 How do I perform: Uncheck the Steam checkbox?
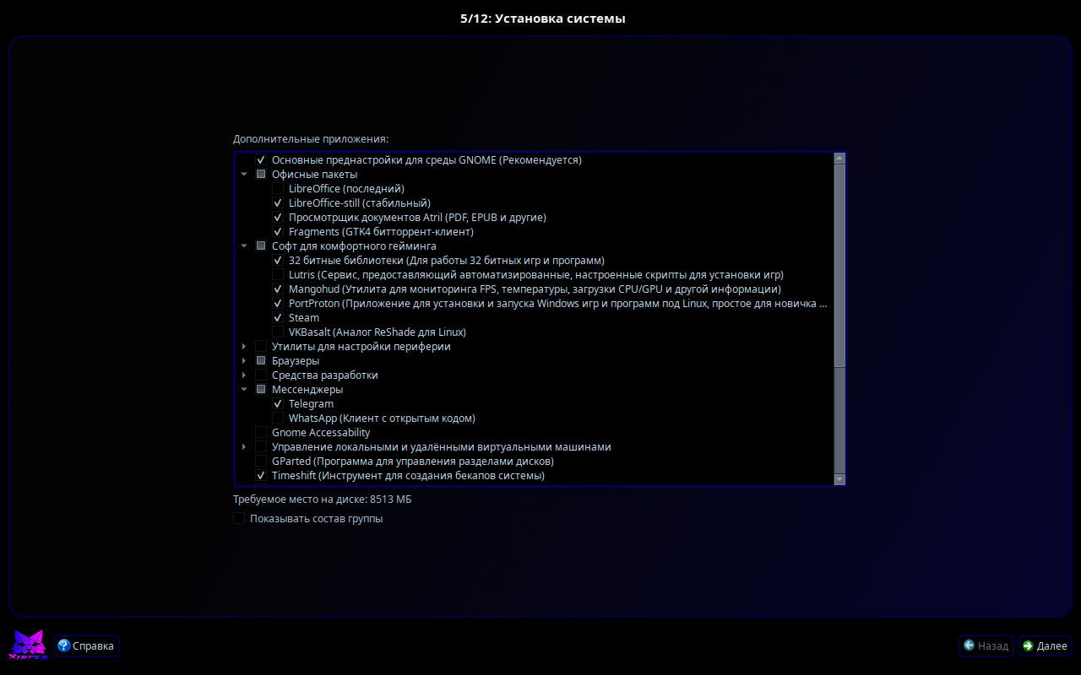pos(278,318)
